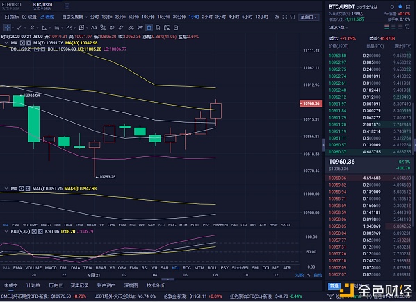Click the ruler measure tool icon
Viewport: 417px width, 302px height.
(x=121, y=27)
